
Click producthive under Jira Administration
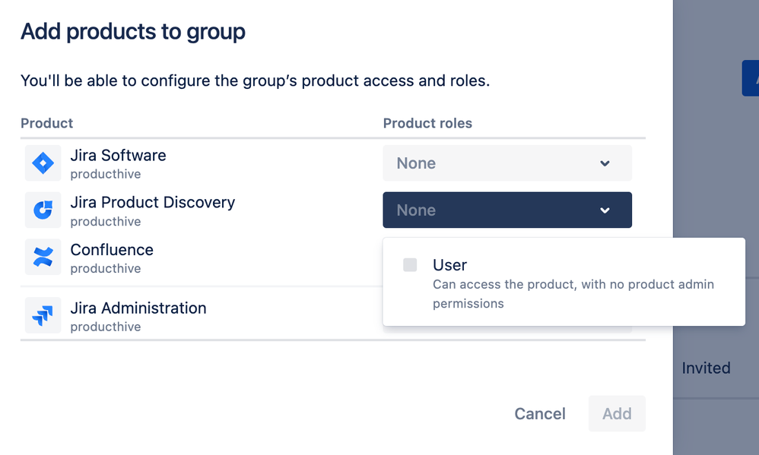(106, 327)
